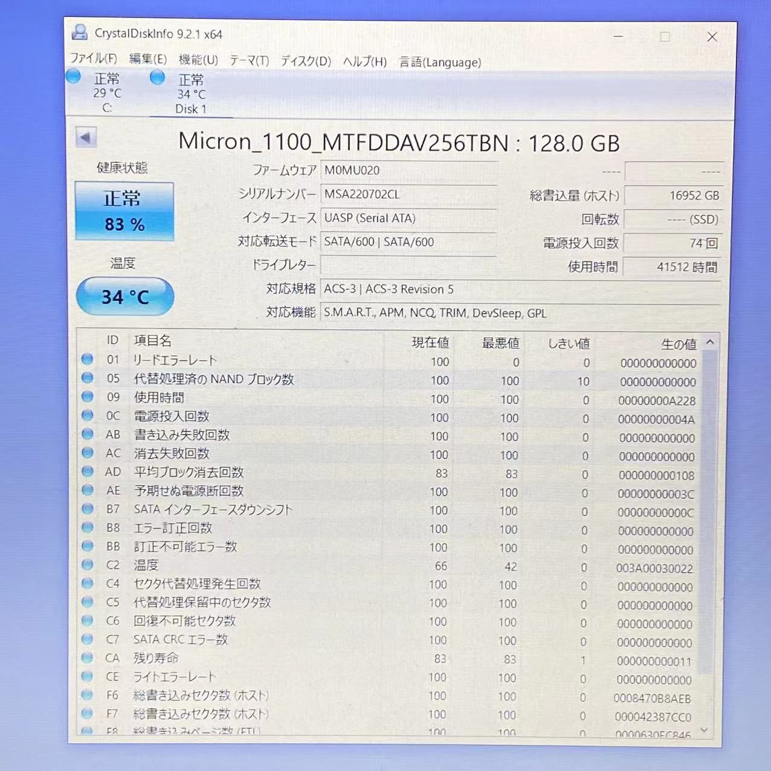Click the blue status dot for リードエラーレート
The width and height of the screenshot is (771, 771).
coord(87,360)
